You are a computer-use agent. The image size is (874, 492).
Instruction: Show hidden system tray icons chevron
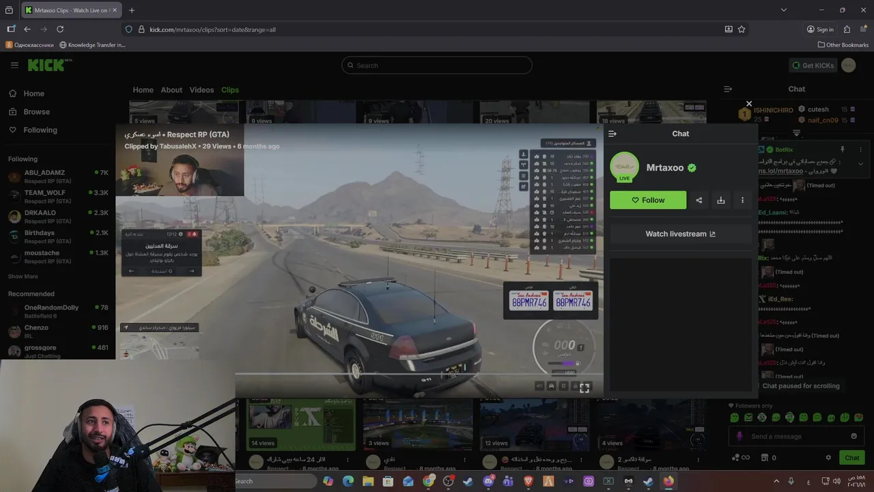click(x=776, y=481)
